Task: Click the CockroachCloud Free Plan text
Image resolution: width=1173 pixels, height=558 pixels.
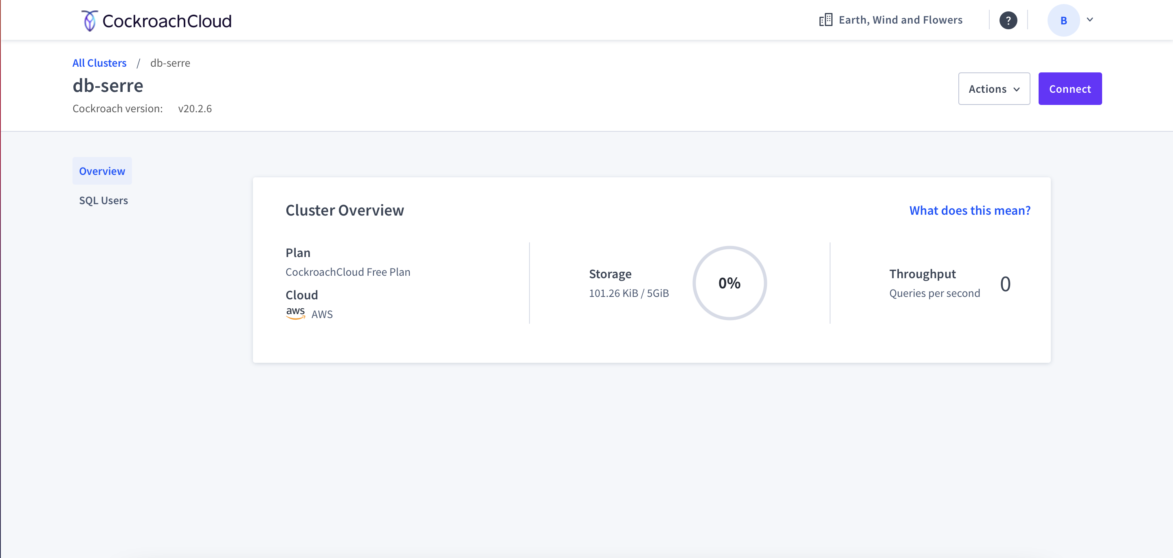Action: (x=347, y=272)
